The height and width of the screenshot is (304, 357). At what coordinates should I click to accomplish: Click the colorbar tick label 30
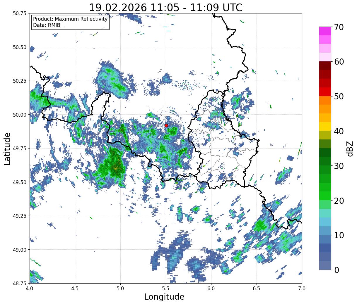pos(339,166)
